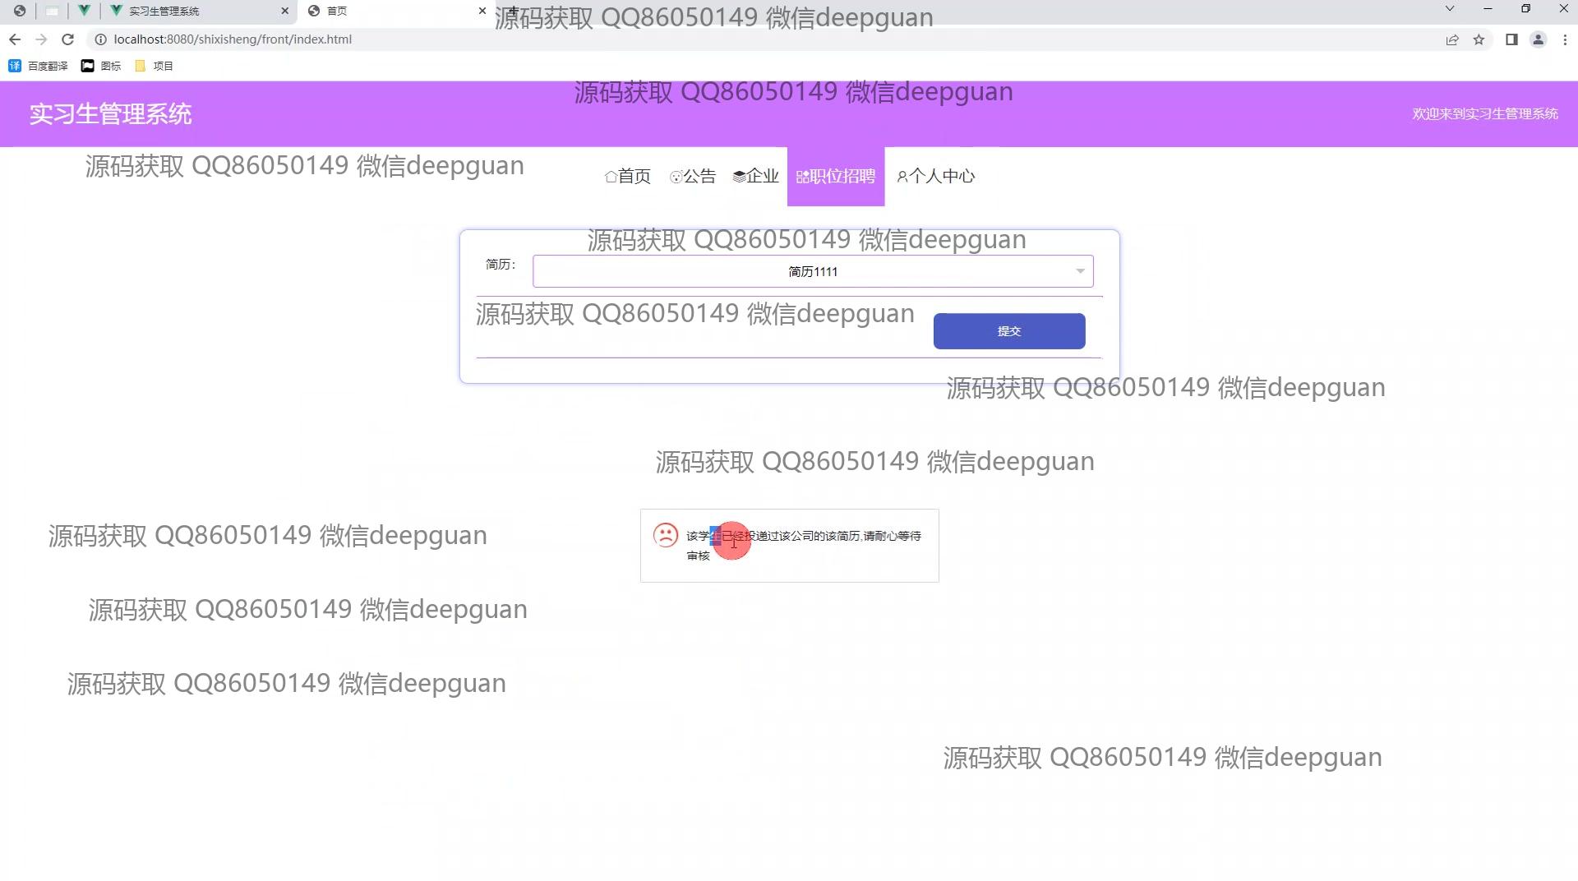
Task: Click the 实习生管理系统 site title
Action: 111,114
